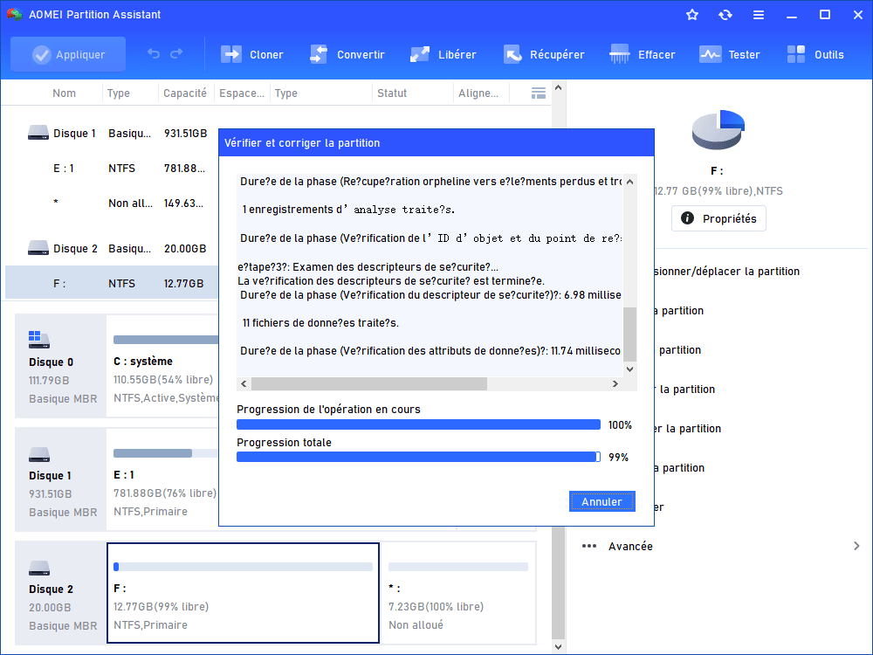Click the refresh icon in title bar
Screen dimensions: 873x655
725,15
